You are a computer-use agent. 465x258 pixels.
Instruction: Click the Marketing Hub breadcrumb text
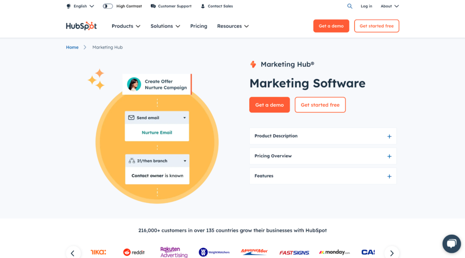click(x=107, y=47)
